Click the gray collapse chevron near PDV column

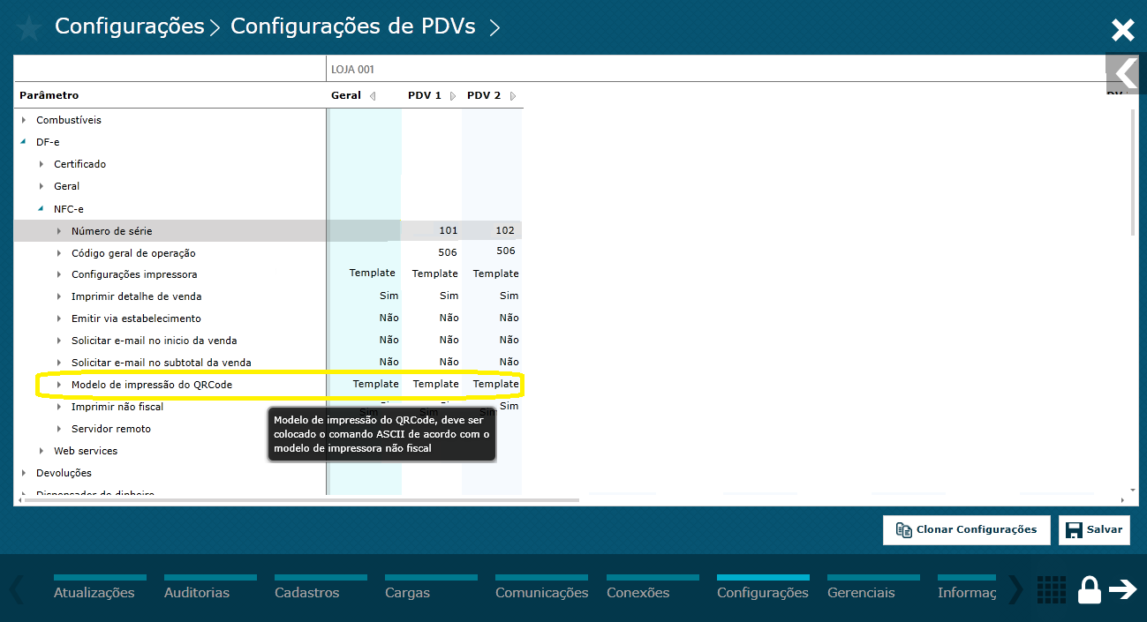tap(1123, 74)
